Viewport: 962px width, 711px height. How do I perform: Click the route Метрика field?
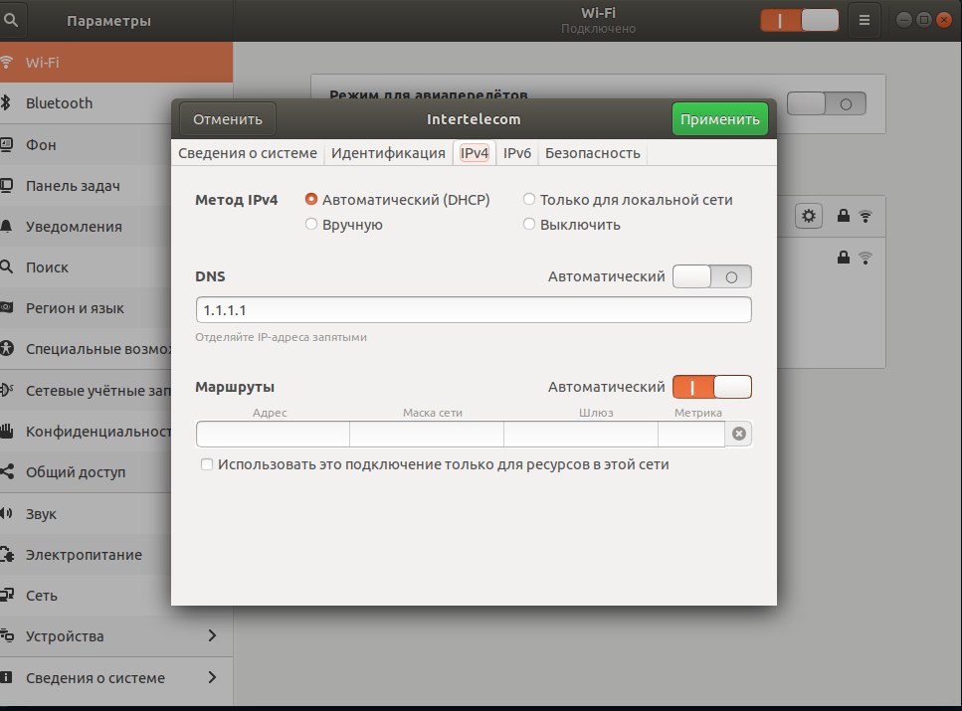click(691, 434)
